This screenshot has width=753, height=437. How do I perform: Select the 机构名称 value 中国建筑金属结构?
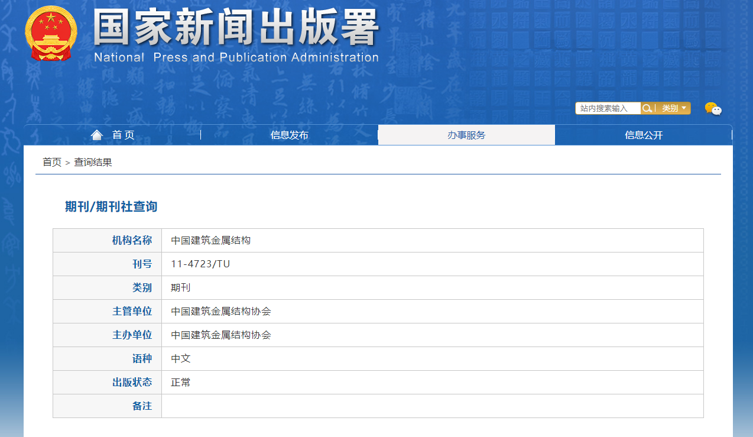(211, 241)
